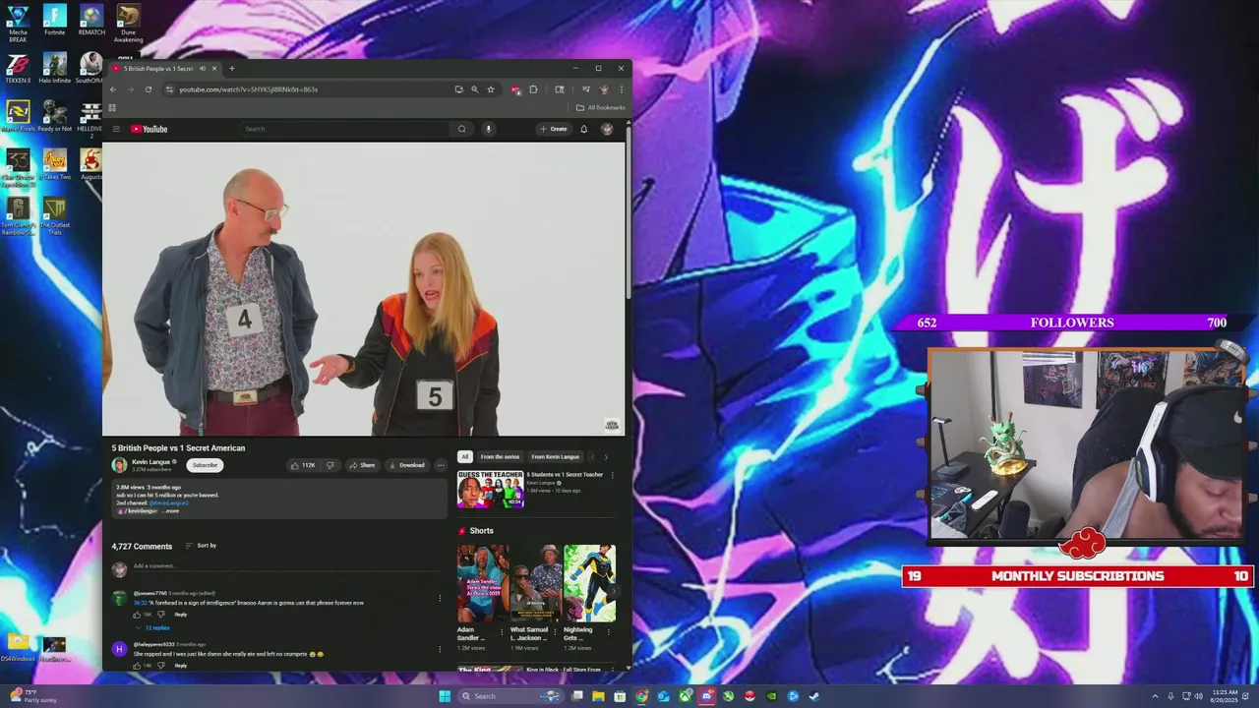This screenshot has height=708, width=1259.
Task: Open Ready or Not desktop shortcut
Action: click(54, 116)
